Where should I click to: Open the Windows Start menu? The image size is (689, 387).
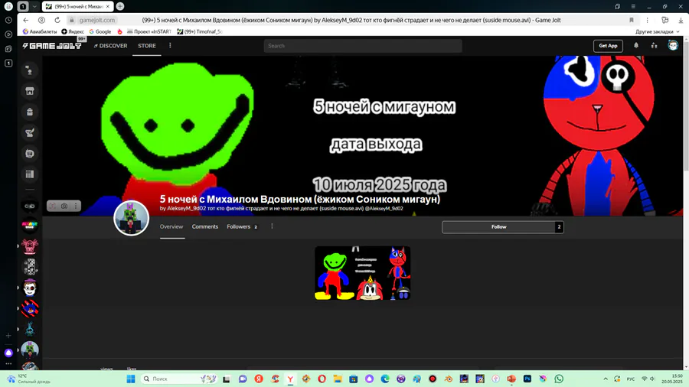click(131, 379)
